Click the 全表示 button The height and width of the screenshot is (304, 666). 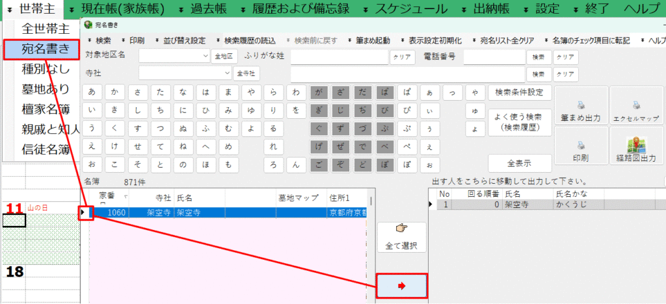tap(519, 162)
